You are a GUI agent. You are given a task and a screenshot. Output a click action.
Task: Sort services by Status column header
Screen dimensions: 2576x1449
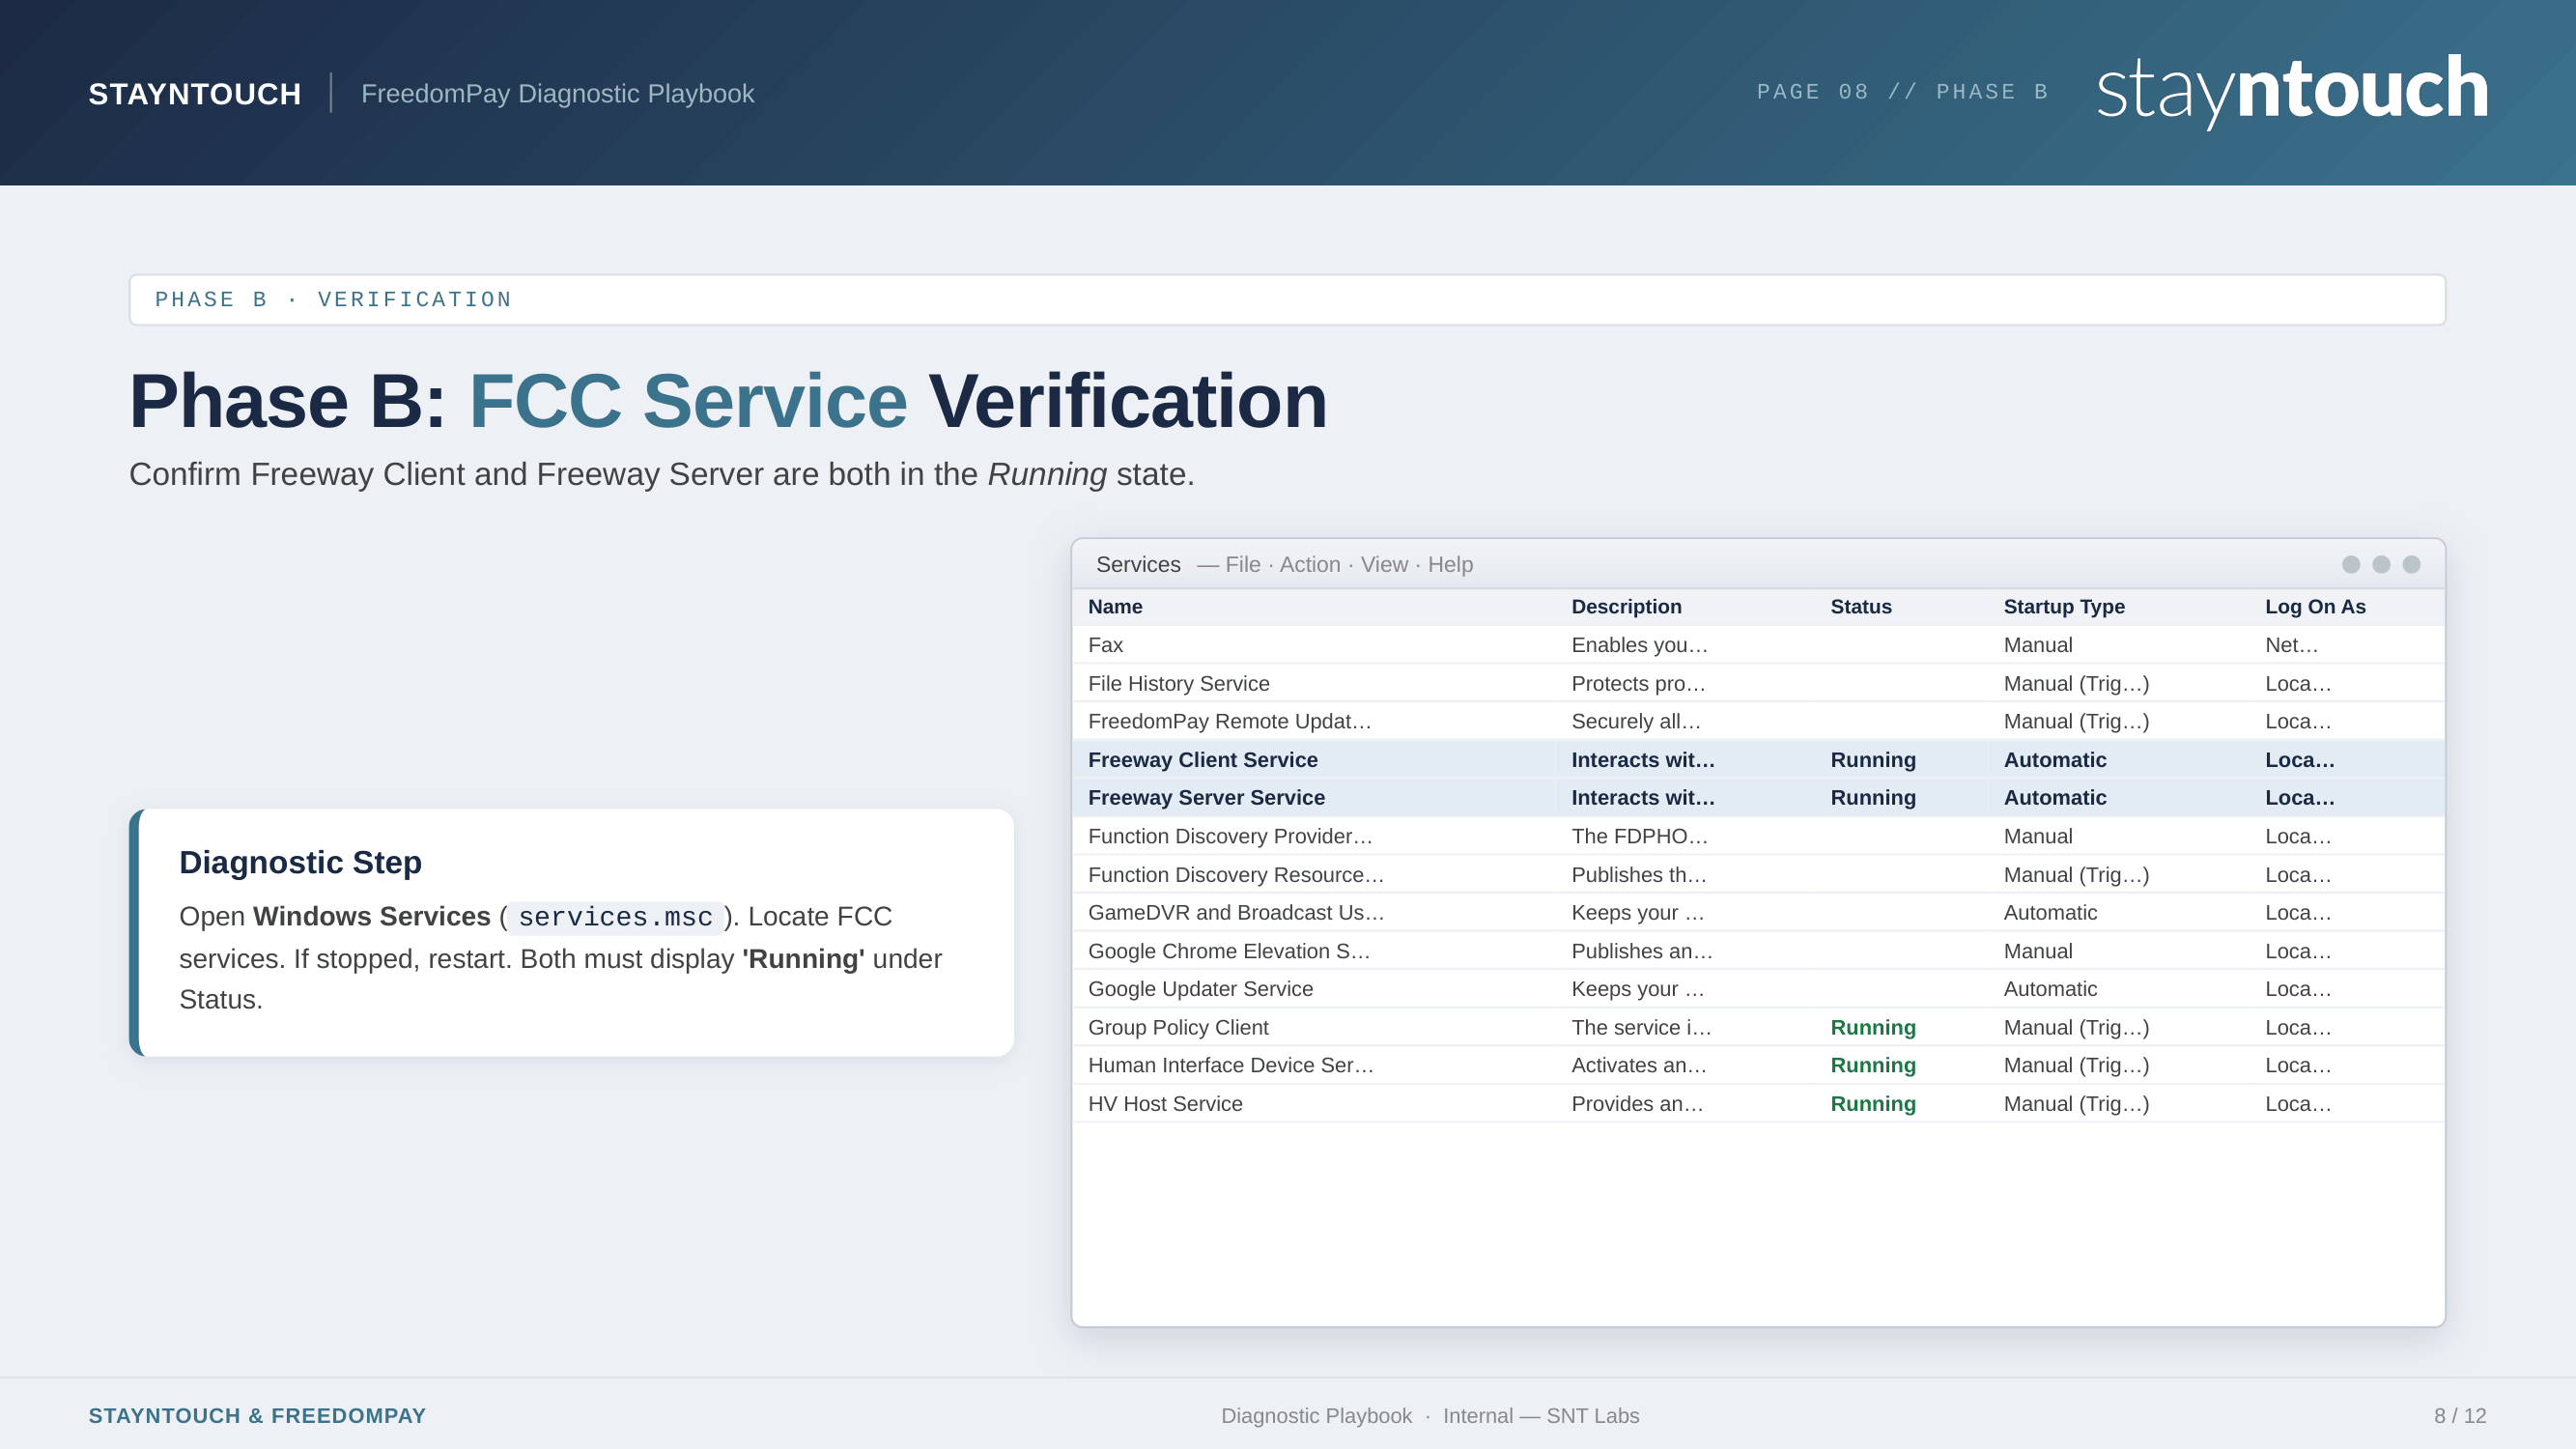click(1861, 607)
